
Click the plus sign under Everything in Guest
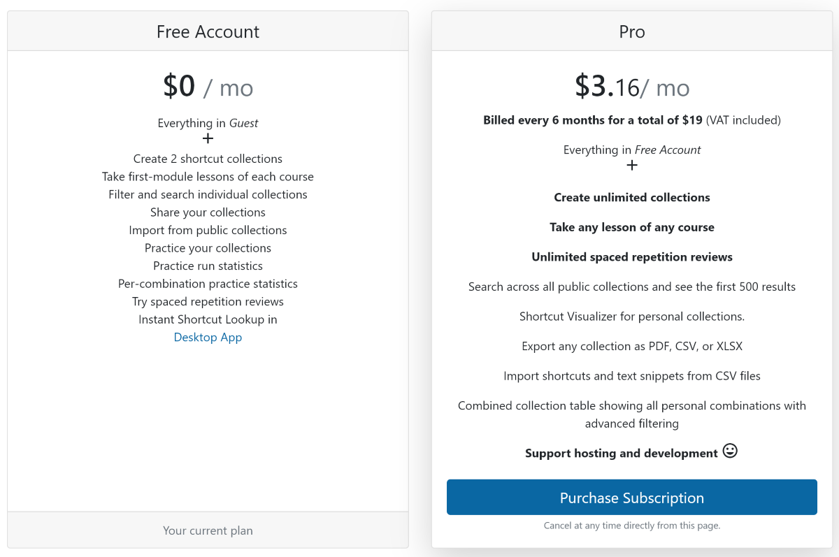[208, 138]
